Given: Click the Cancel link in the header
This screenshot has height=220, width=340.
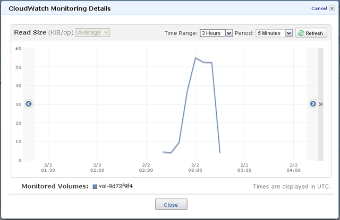Looking at the screenshot, I should [319, 8].
